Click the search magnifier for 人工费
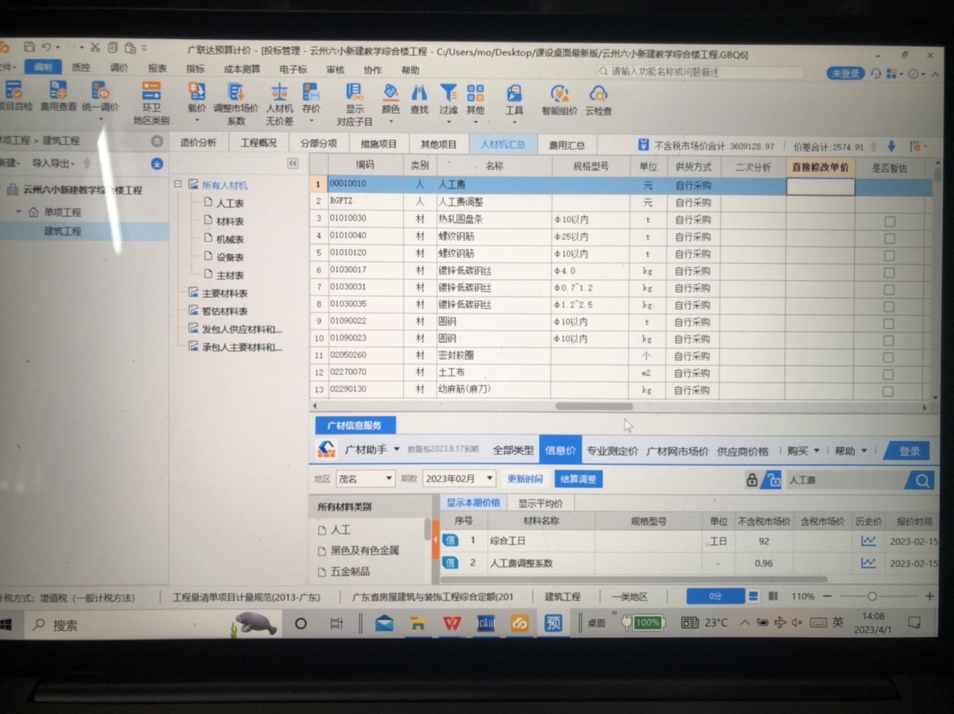 [x=922, y=481]
